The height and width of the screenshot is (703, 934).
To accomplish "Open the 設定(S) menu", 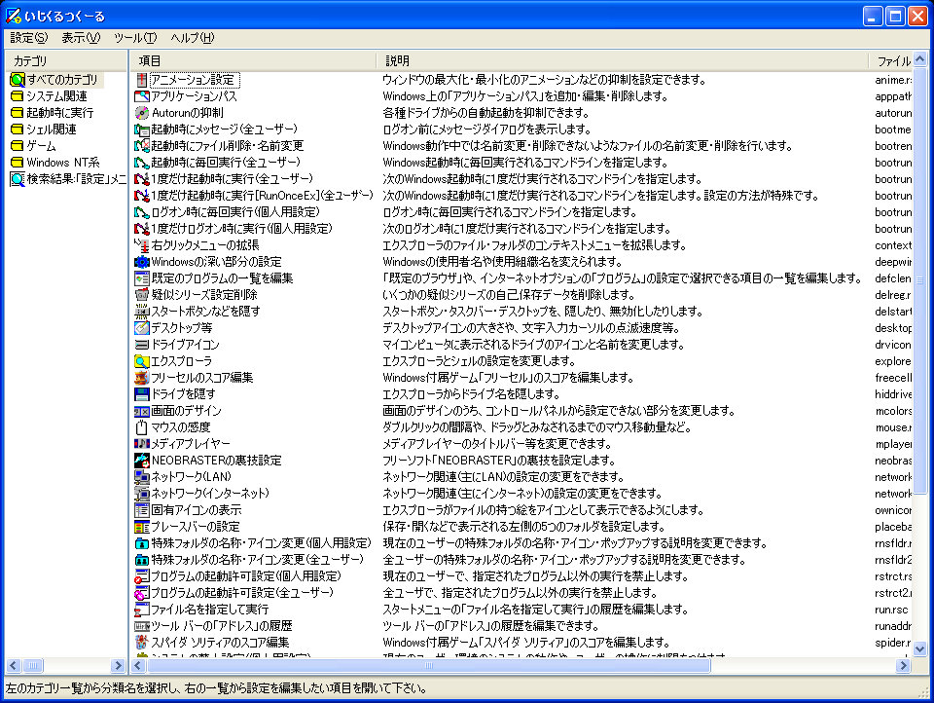I will click(28, 38).
